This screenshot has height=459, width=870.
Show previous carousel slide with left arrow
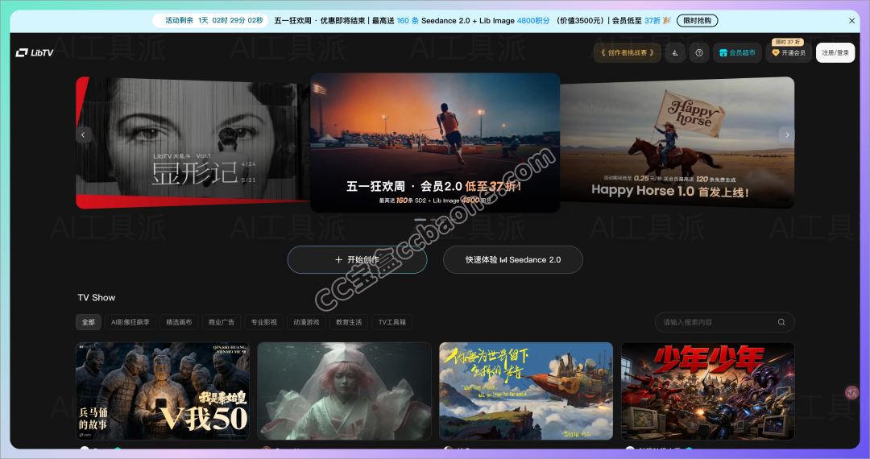[83, 134]
